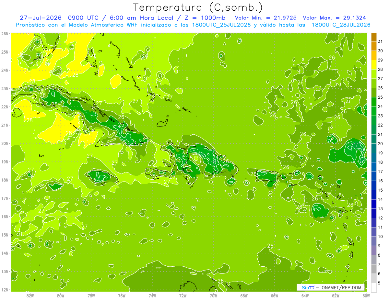
Task: Click the '66W' longitude axis label
Action: [275, 295]
